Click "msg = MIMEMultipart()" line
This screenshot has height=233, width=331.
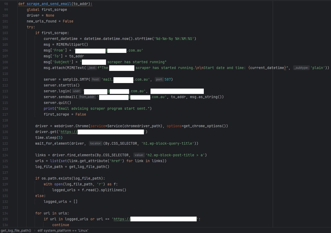click(66, 44)
